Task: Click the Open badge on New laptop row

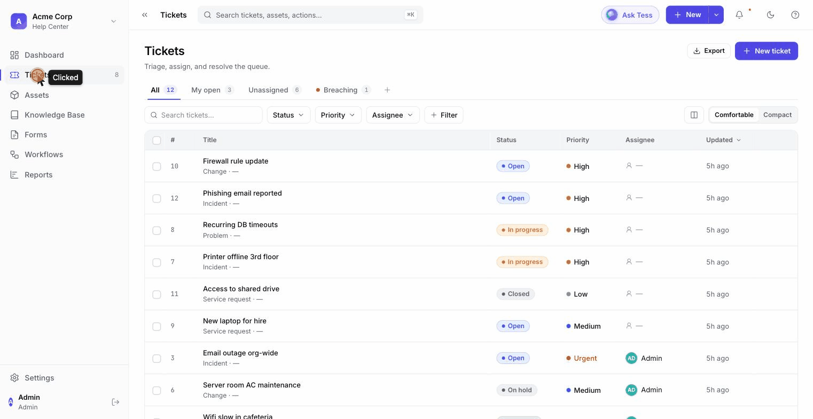Action: (x=513, y=326)
